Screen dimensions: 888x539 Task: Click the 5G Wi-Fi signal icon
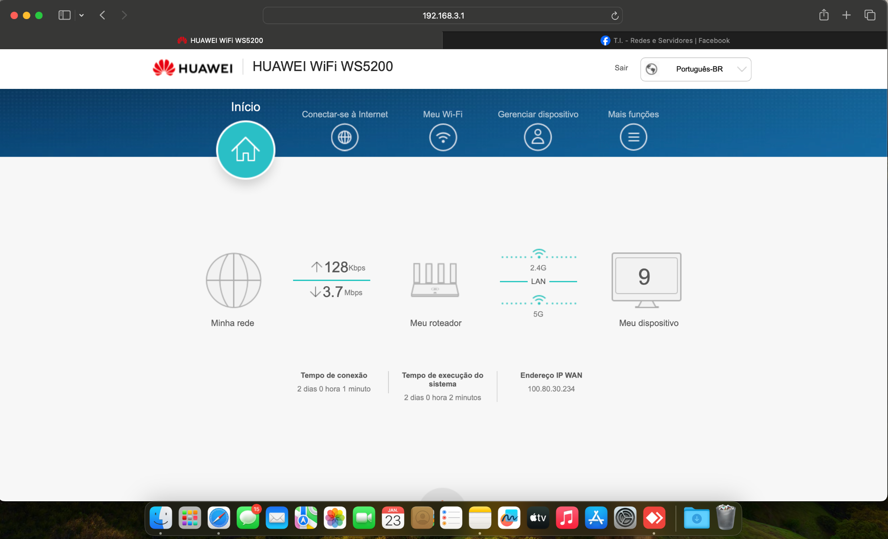539,300
